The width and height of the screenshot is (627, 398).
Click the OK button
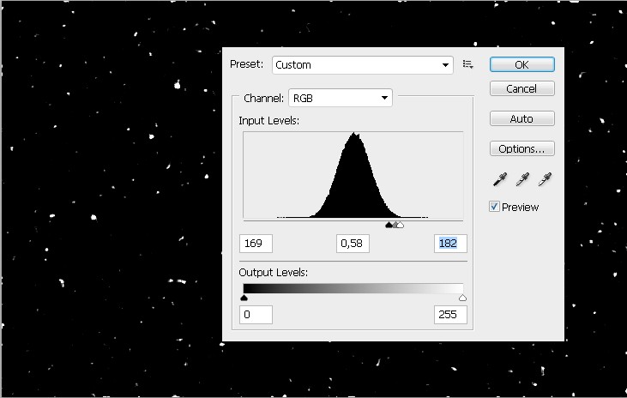point(521,64)
